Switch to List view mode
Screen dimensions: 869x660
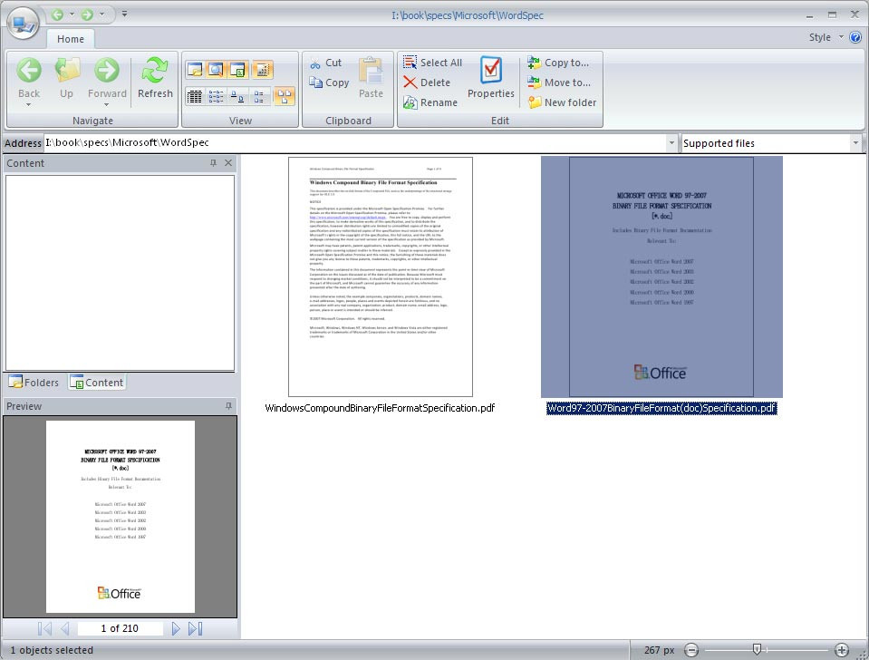[x=217, y=96]
